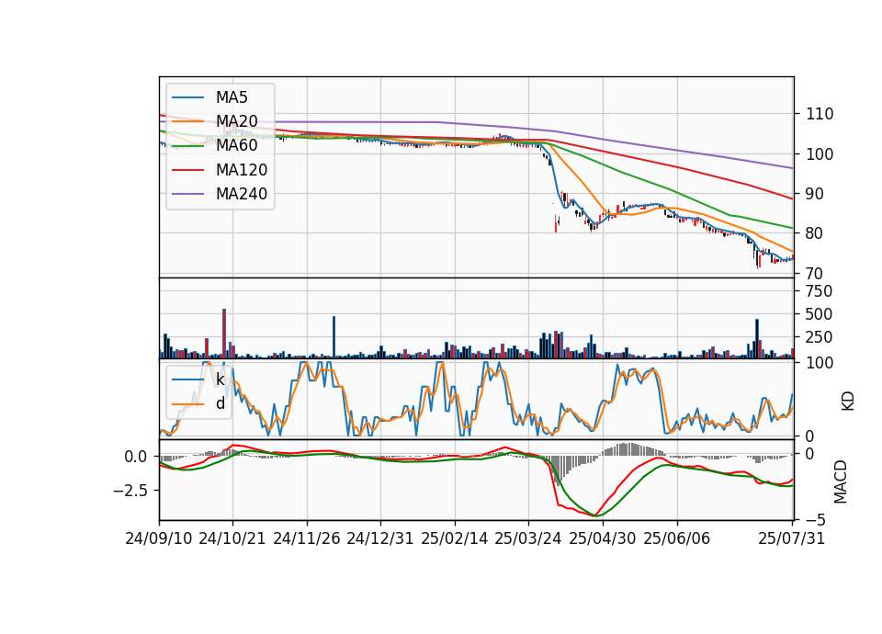Click the tallest volume bar near 24/10/21
The height and width of the screenshot is (634, 882).
click(x=224, y=334)
